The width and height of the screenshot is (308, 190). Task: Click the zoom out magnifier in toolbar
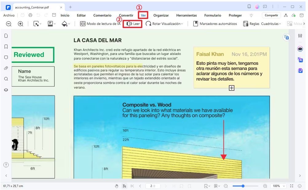point(9,24)
